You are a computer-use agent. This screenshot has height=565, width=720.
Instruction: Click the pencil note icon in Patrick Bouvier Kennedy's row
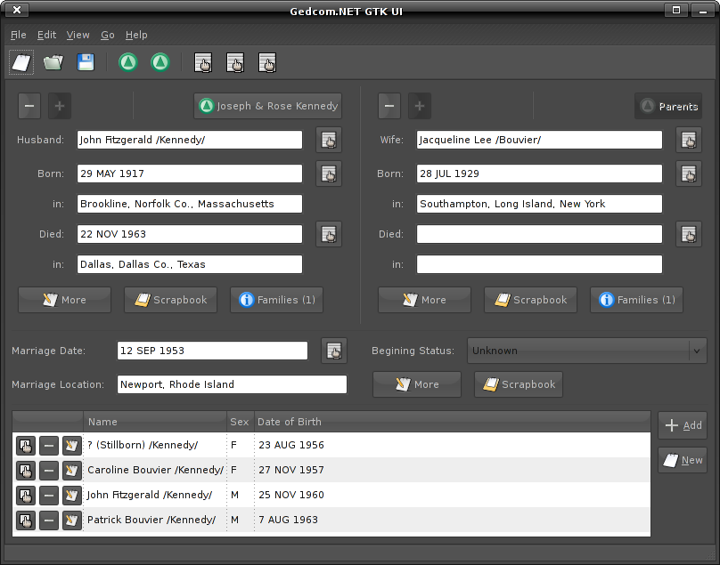[71, 520]
